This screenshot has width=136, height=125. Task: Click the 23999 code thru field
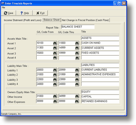[67, 79]
